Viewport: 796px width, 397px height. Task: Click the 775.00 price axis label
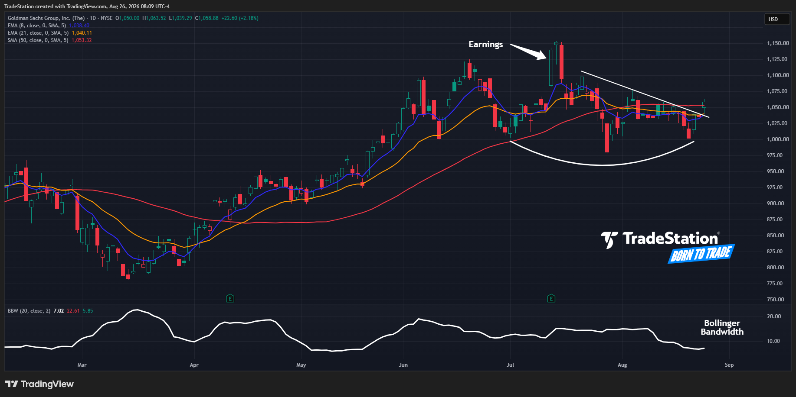(x=775, y=284)
